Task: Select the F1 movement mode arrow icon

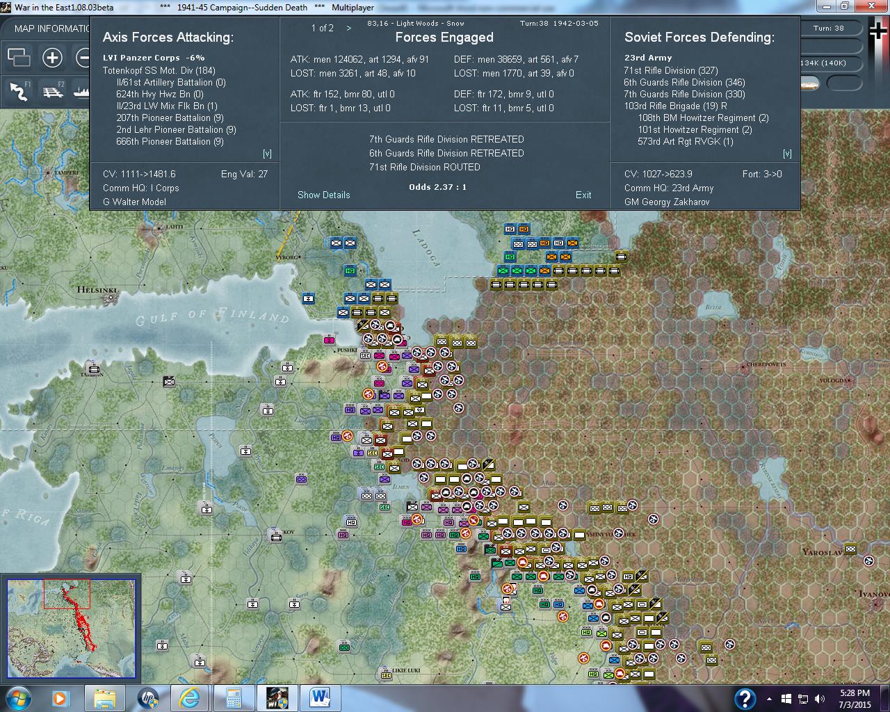Action: click(x=19, y=91)
